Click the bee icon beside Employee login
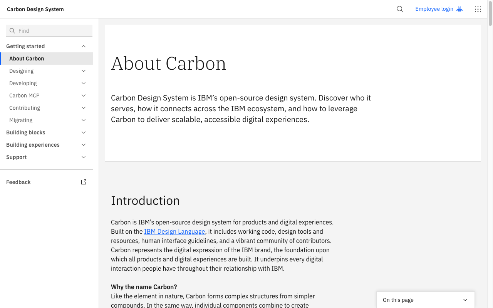The width and height of the screenshot is (493, 308). (x=459, y=9)
